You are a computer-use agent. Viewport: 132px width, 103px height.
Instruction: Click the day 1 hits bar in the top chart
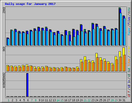[7, 41]
